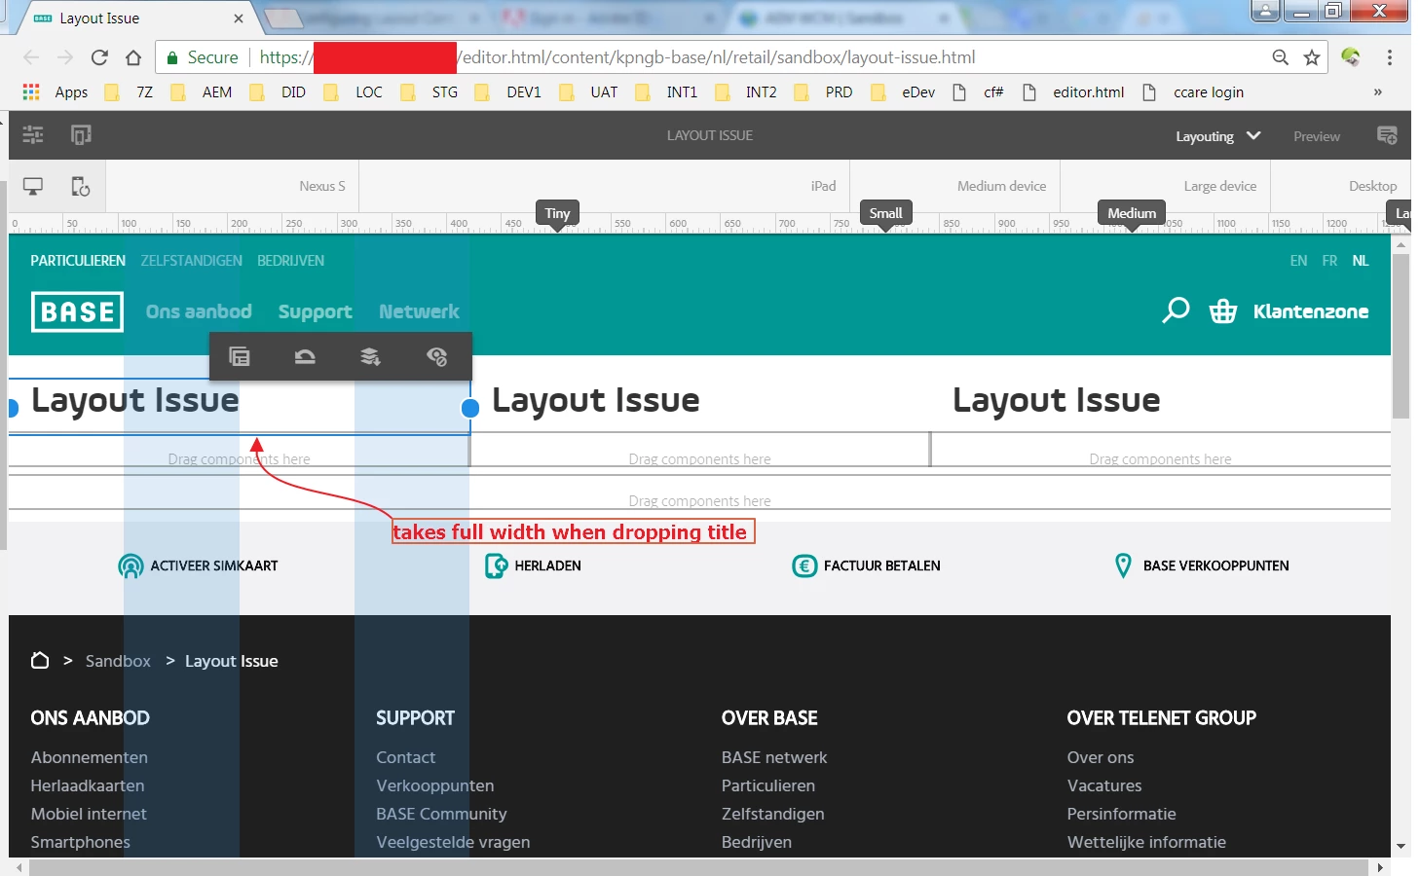Screen dimensions: 1420x876
Task: Open the BASE netwerk footer link
Action: [x=774, y=757]
